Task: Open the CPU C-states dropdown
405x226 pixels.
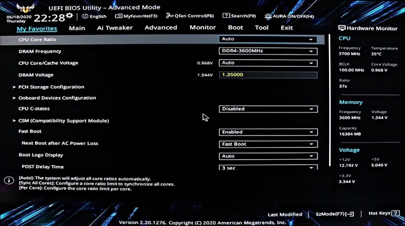Action: [x=268, y=109]
